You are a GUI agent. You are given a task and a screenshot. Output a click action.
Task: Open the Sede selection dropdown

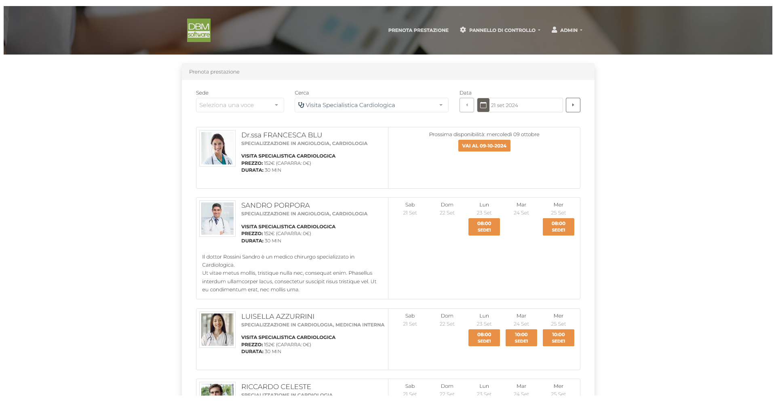coord(240,105)
